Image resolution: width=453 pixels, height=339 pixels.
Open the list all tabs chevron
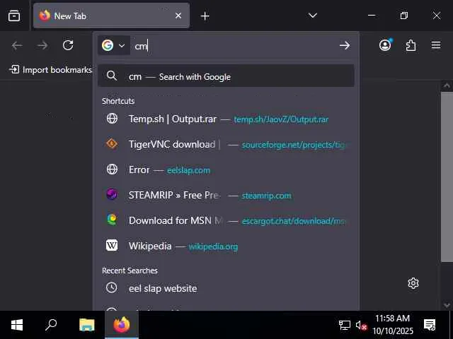[x=313, y=16]
